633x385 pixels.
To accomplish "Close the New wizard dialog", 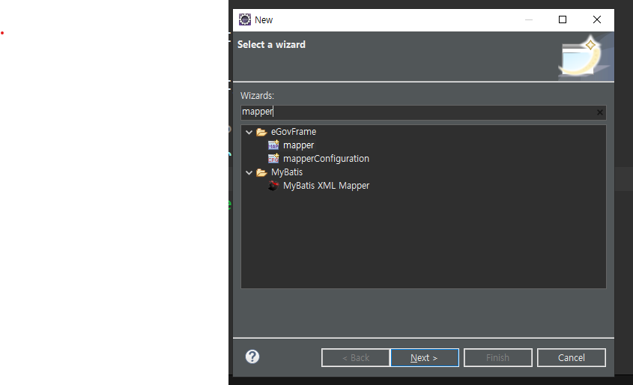I will tap(596, 19).
